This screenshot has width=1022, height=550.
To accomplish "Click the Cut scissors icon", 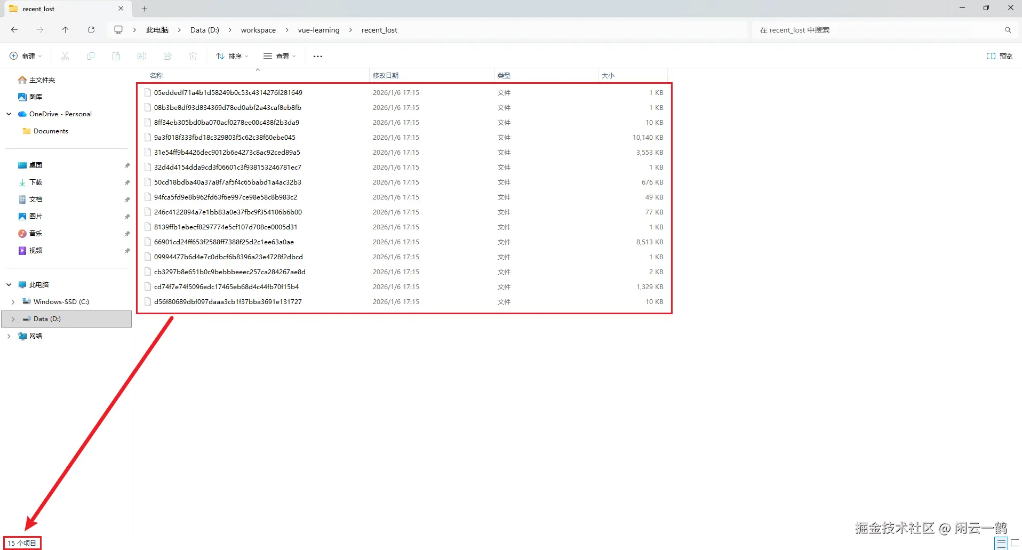I will (65, 56).
